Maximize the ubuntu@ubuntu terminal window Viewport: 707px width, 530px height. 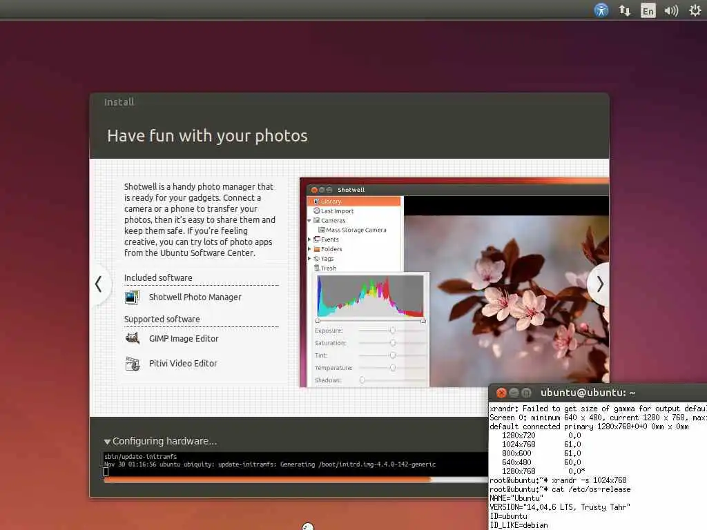tap(526, 393)
